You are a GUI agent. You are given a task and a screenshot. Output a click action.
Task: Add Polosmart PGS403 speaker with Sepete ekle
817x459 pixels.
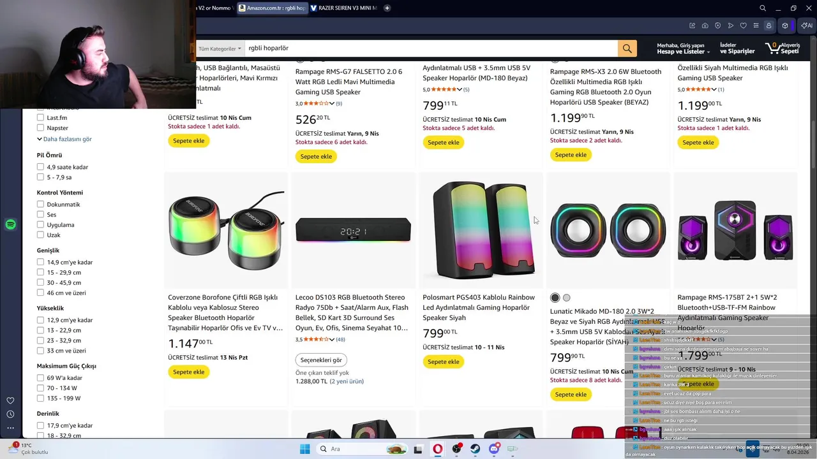tap(444, 361)
